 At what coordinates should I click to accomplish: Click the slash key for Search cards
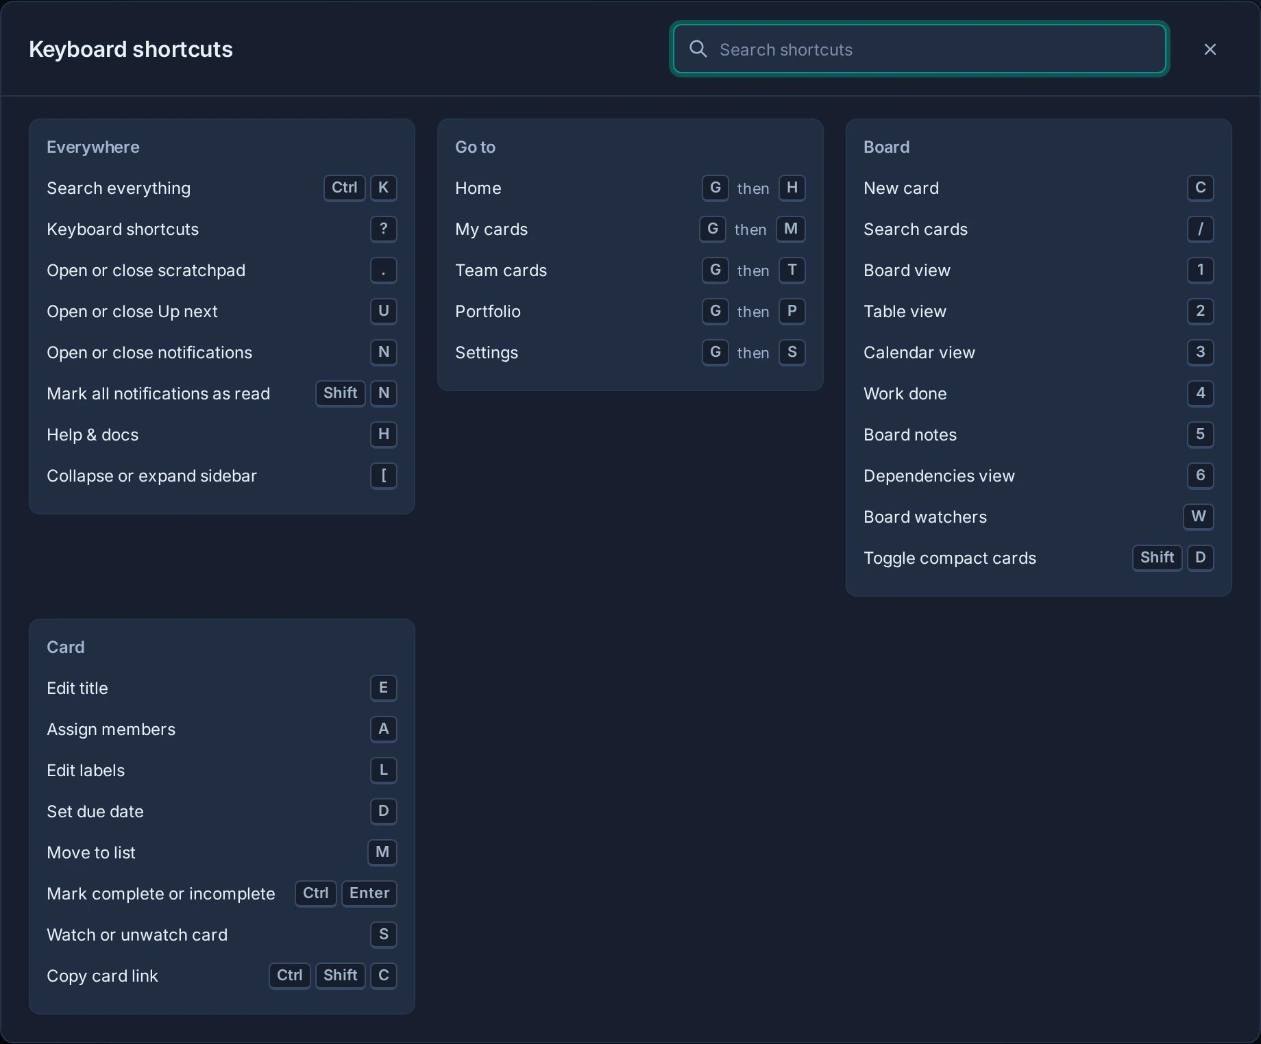click(x=1201, y=229)
